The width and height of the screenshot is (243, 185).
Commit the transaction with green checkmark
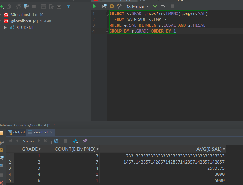point(155,6)
